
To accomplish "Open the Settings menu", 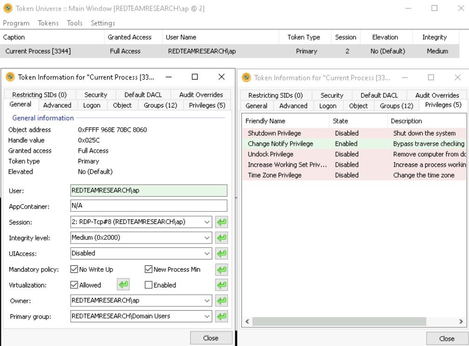I will tap(103, 23).
